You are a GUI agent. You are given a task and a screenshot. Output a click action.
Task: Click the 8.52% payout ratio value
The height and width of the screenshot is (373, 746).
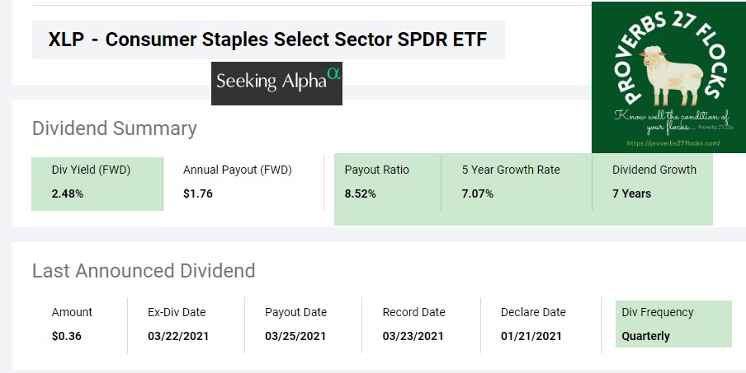[x=361, y=193]
